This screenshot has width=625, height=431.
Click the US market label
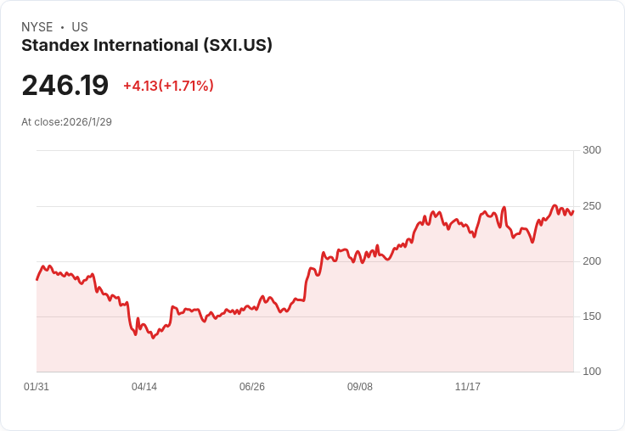80,27
